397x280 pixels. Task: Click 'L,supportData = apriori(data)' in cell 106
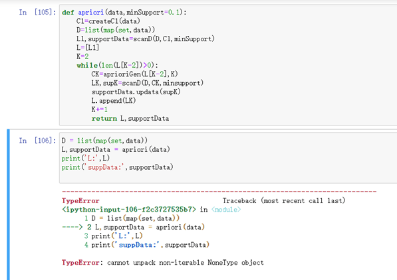(116, 149)
